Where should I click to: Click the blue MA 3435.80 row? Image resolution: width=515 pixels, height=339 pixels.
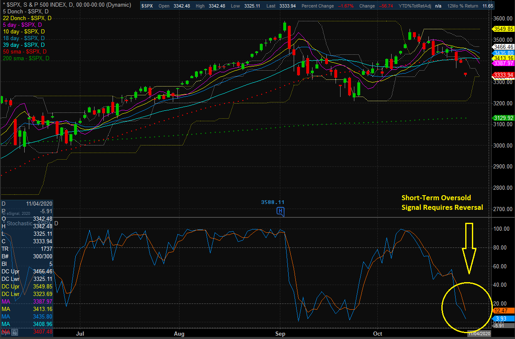click(x=26, y=317)
